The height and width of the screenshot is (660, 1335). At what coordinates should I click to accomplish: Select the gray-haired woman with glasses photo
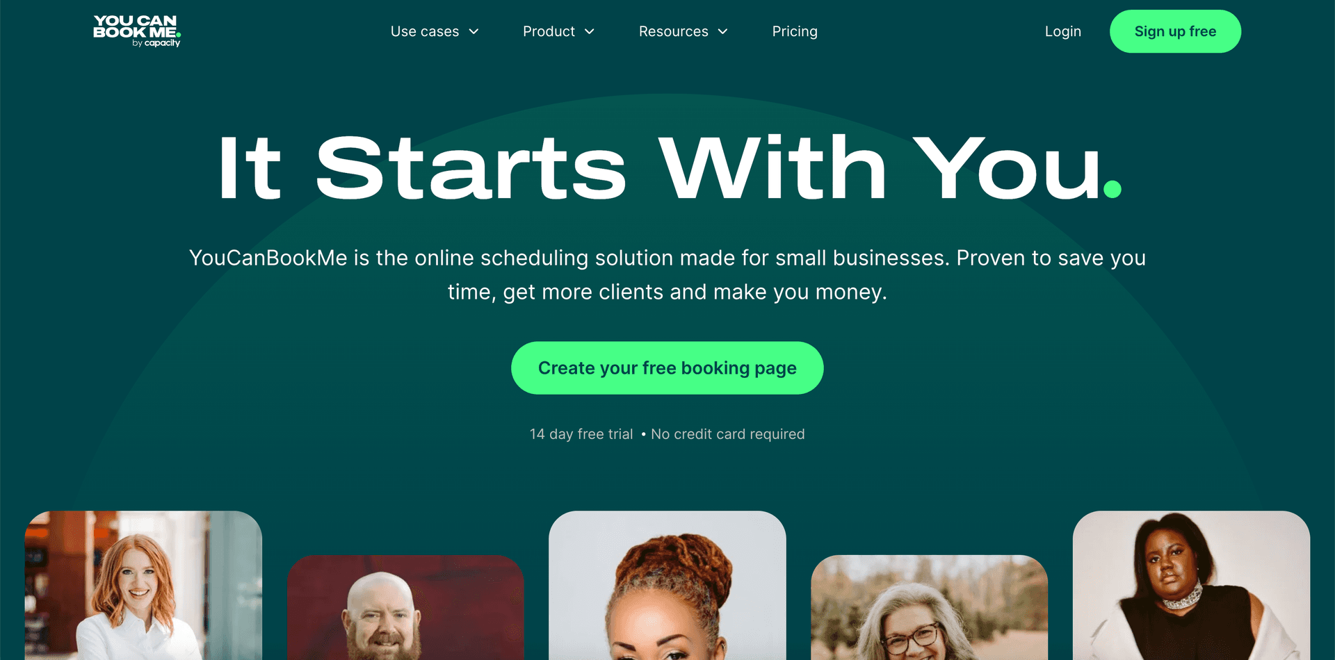pos(930,607)
